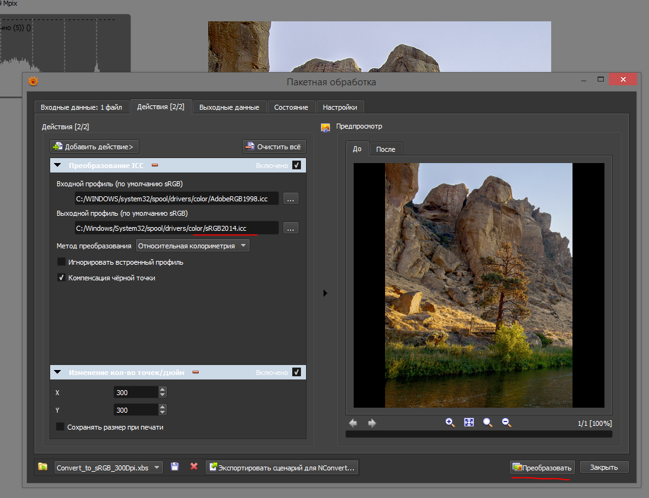Click the Добавить действие button
Image resolution: width=649 pixels, height=498 pixels.
[94, 147]
